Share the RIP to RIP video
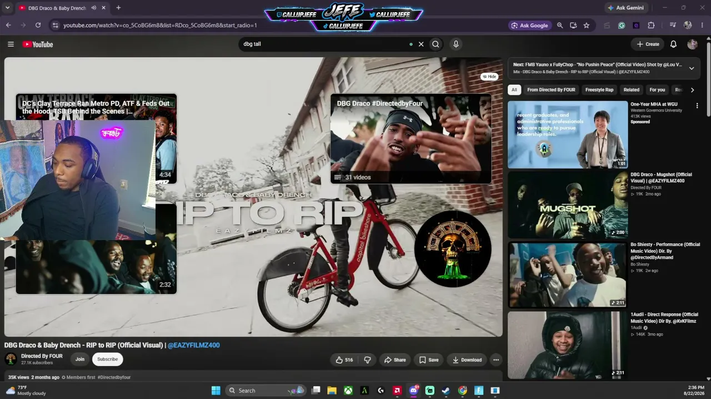This screenshot has width=711, height=399. point(395,360)
